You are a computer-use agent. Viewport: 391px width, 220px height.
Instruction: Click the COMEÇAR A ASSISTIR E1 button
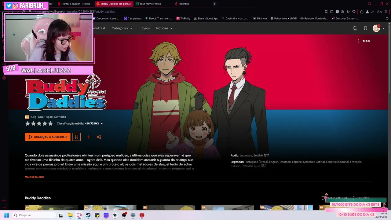point(48,137)
